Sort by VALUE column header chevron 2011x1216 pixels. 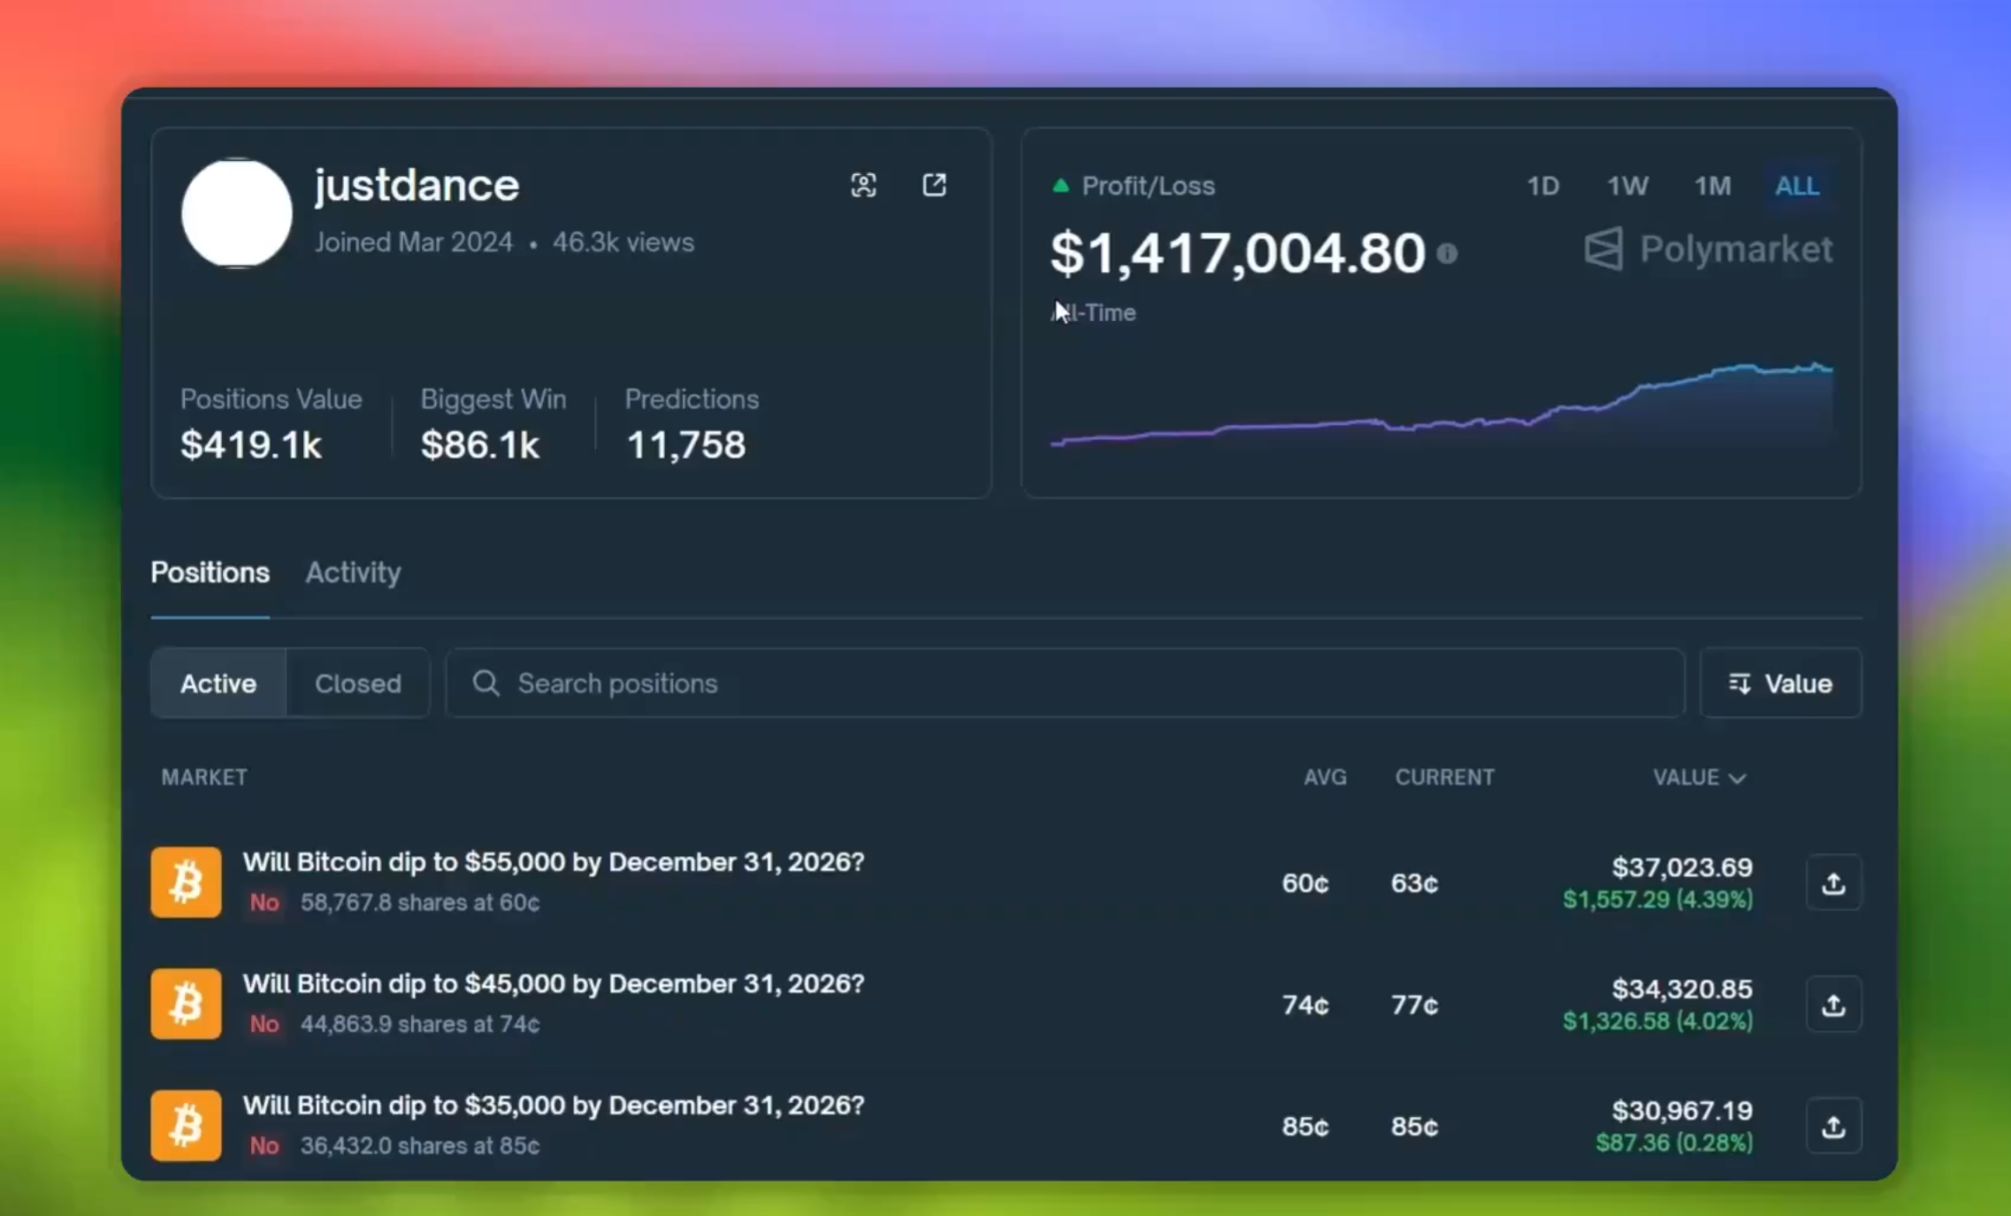[x=1737, y=778]
